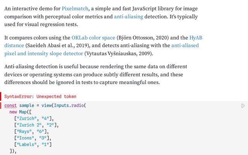The image size is (248, 155).
Task: Click the paragraph about anti-aliasing detection usefulness
Action: click(x=96, y=74)
